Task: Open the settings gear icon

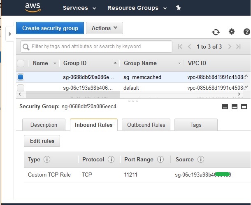Action: (x=231, y=32)
